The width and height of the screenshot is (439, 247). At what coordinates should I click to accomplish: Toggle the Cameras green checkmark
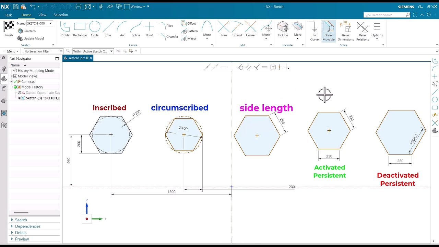(15, 82)
